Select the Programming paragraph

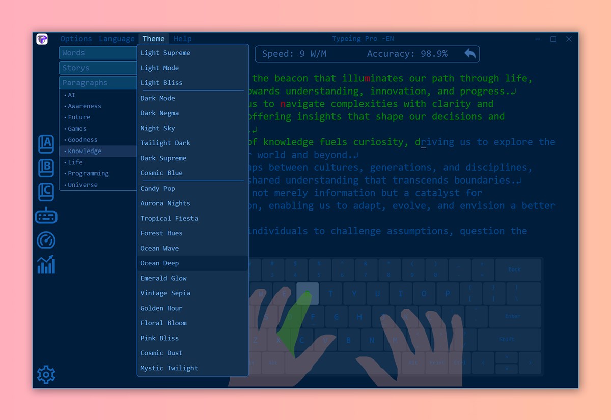click(98, 173)
